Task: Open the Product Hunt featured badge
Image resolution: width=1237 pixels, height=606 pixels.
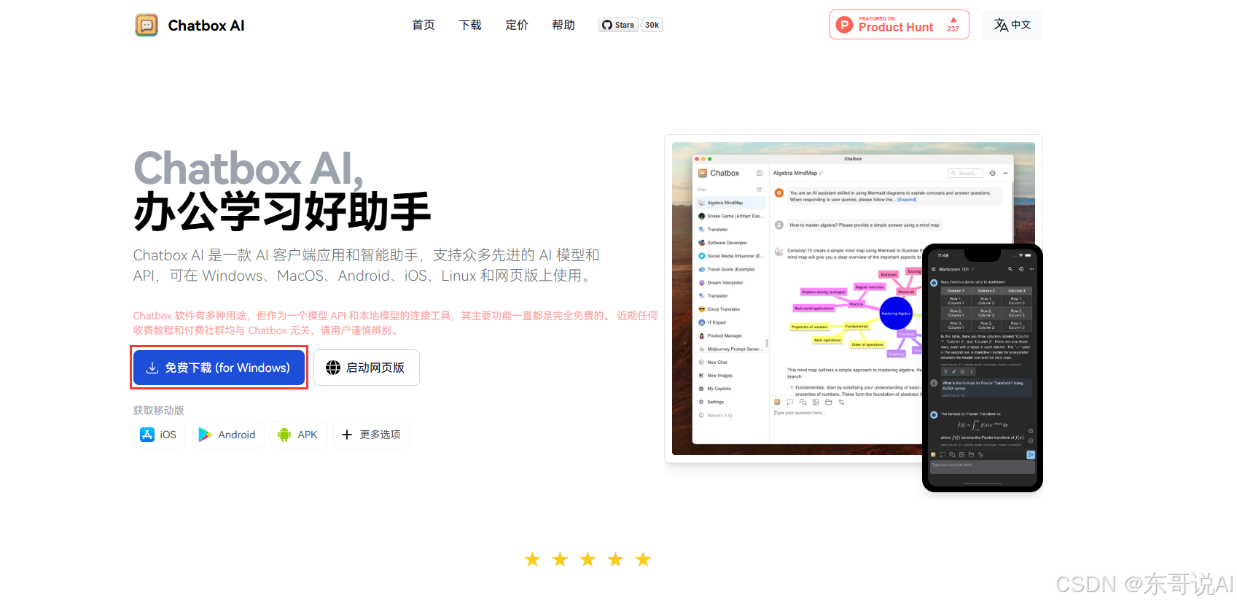Action: pos(899,25)
